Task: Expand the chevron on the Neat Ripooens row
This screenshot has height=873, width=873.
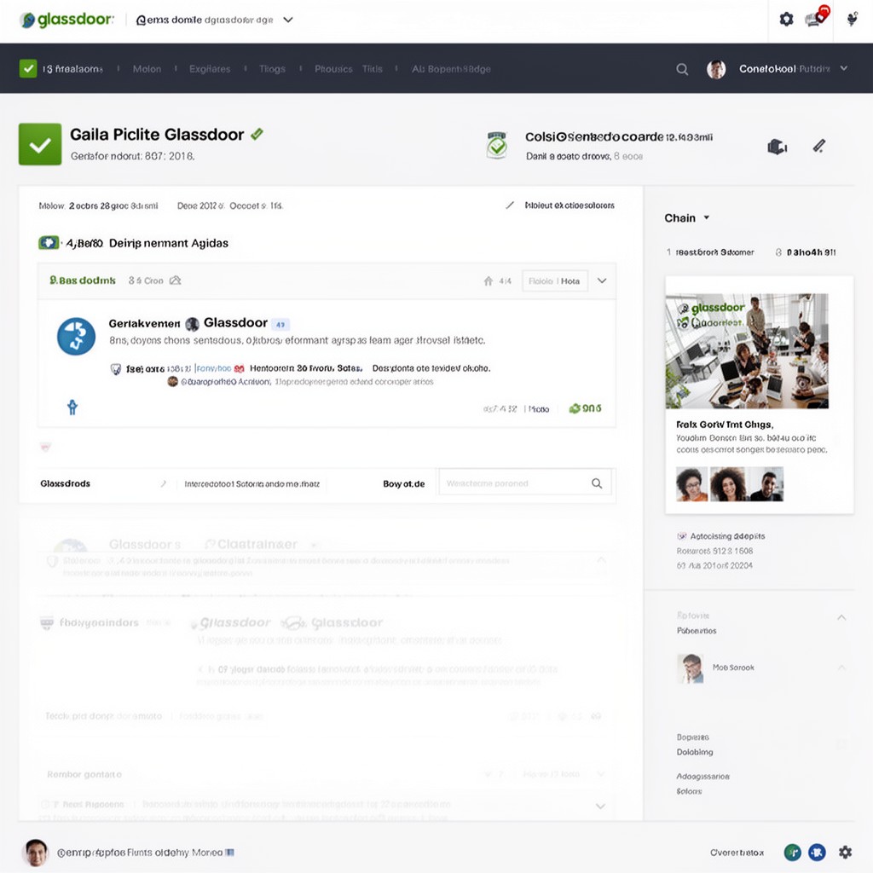Action: click(600, 807)
